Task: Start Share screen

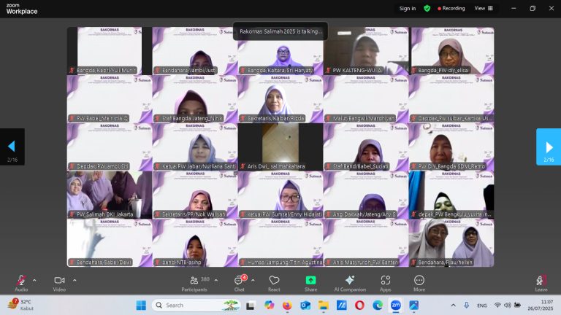Action: (310, 284)
